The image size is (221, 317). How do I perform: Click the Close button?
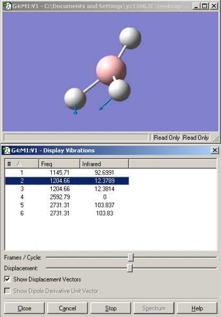24,309
